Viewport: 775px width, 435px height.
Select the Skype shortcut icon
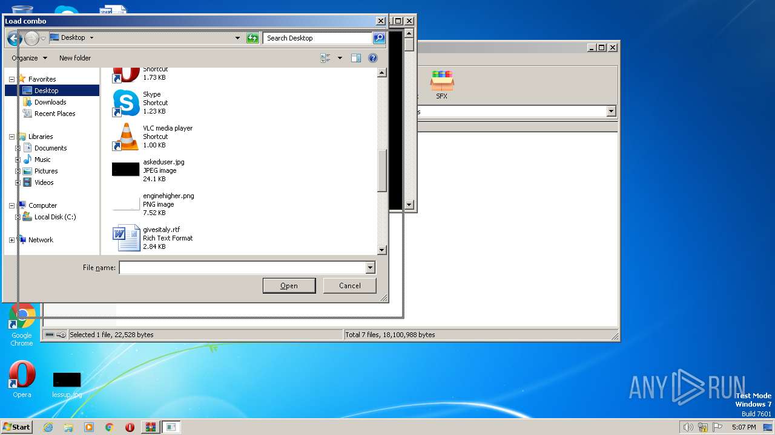[126, 103]
